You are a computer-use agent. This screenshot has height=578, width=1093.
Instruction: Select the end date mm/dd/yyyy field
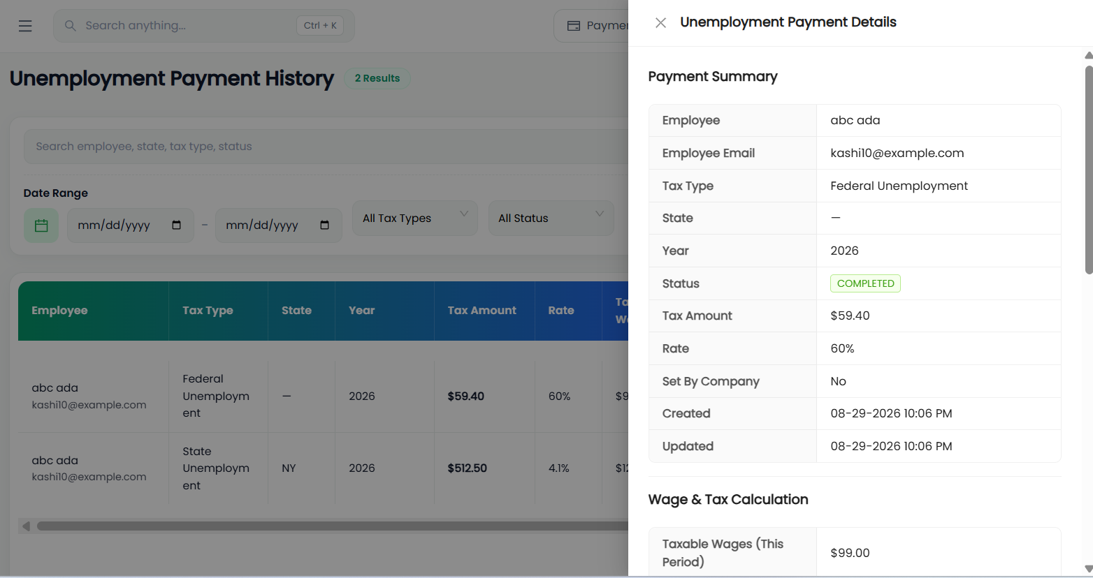[279, 225]
